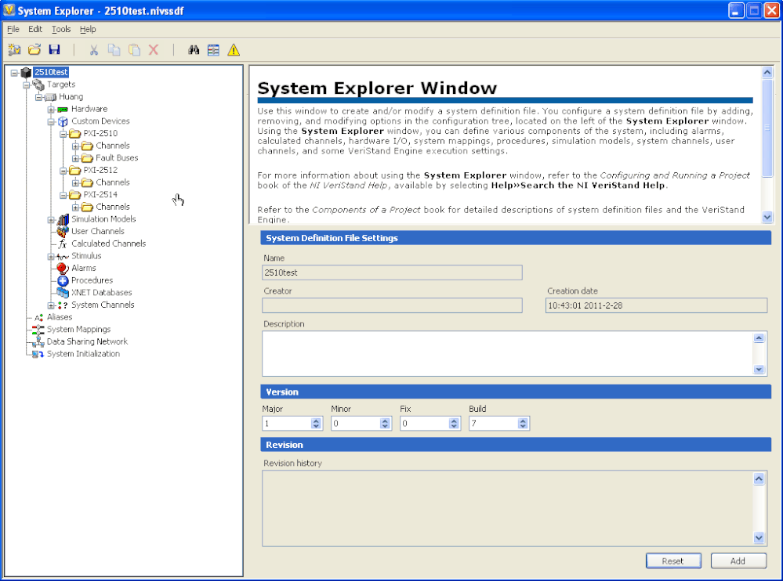Click the blue Procedures icon
The width and height of the screenshot is (783, 581).
coord(63,281)
